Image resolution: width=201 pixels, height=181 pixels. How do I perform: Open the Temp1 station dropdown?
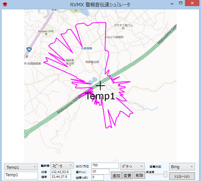[x=21, y=167]
